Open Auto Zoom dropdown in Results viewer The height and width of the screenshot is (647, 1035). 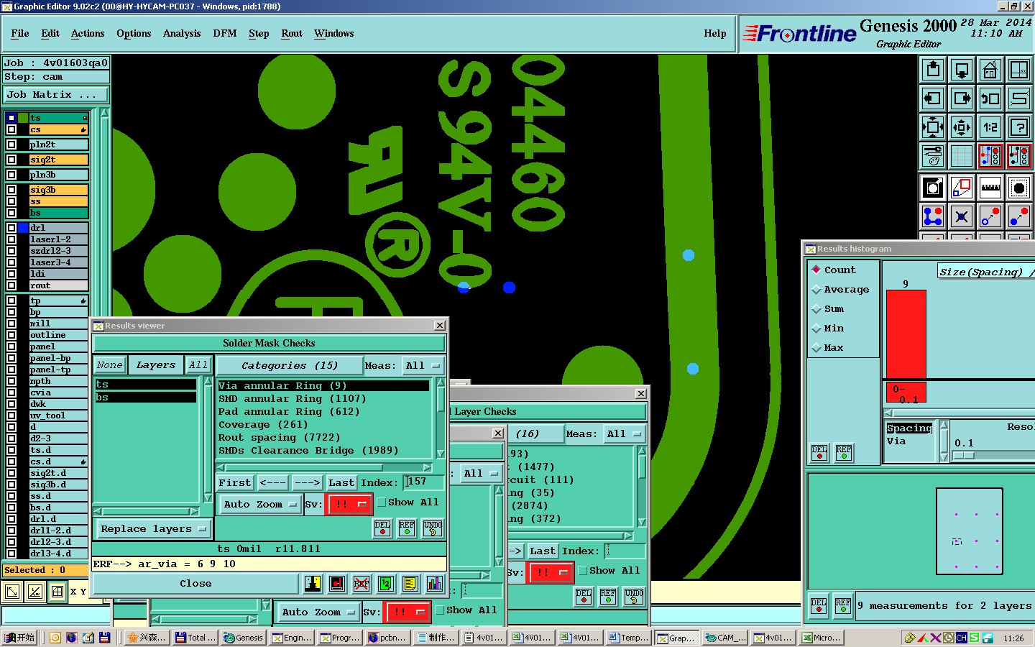[259, 505]
